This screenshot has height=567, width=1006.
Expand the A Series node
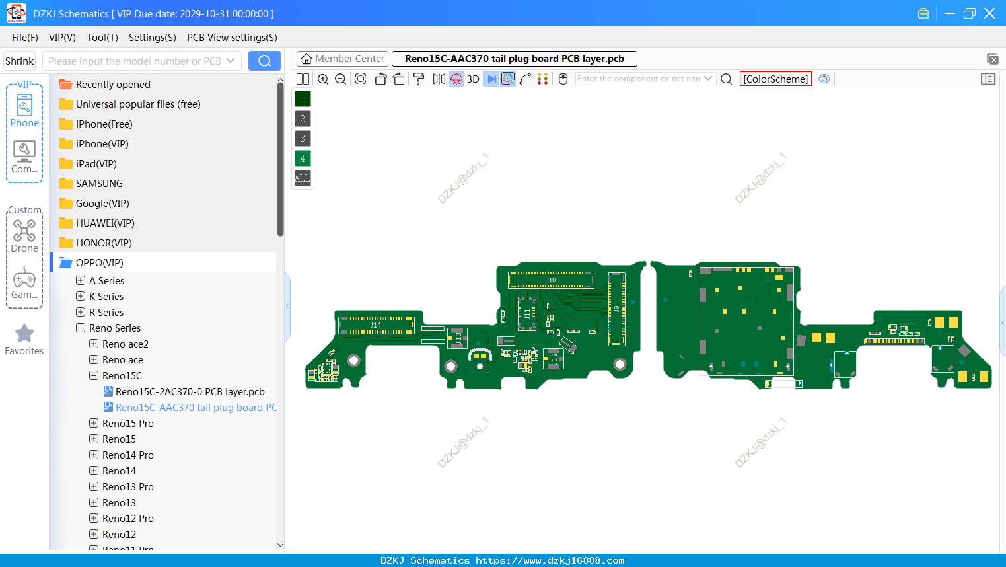pos(81,280)
